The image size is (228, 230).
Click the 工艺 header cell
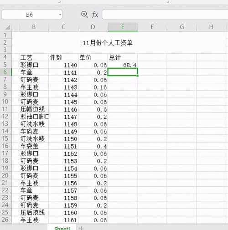(34, 57)
